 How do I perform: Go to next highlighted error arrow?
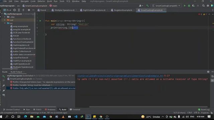tap(213, 14)
